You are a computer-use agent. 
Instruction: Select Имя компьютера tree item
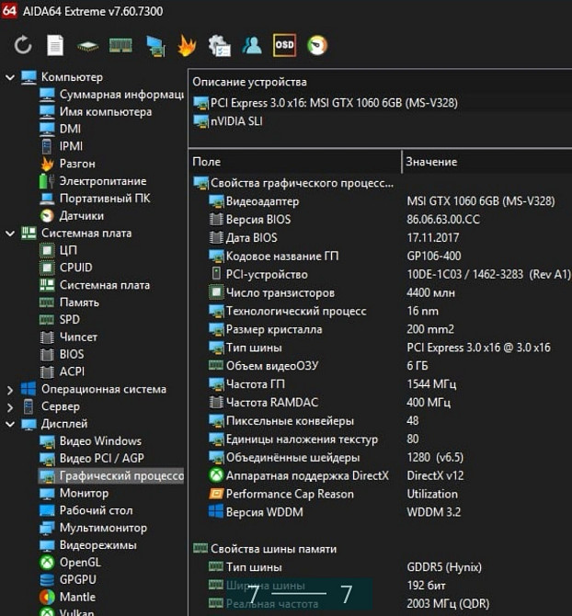[x=96, y=112]
